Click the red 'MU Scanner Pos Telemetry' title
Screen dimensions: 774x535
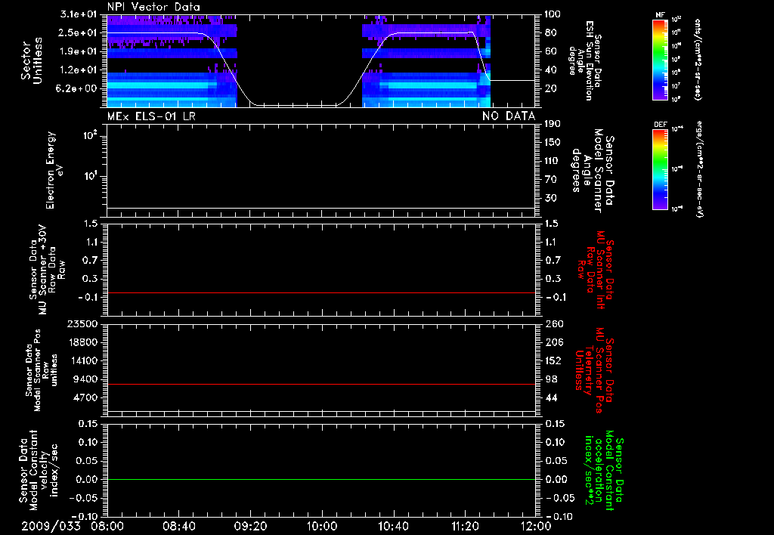pyautogui.click(x=594, y=370)
